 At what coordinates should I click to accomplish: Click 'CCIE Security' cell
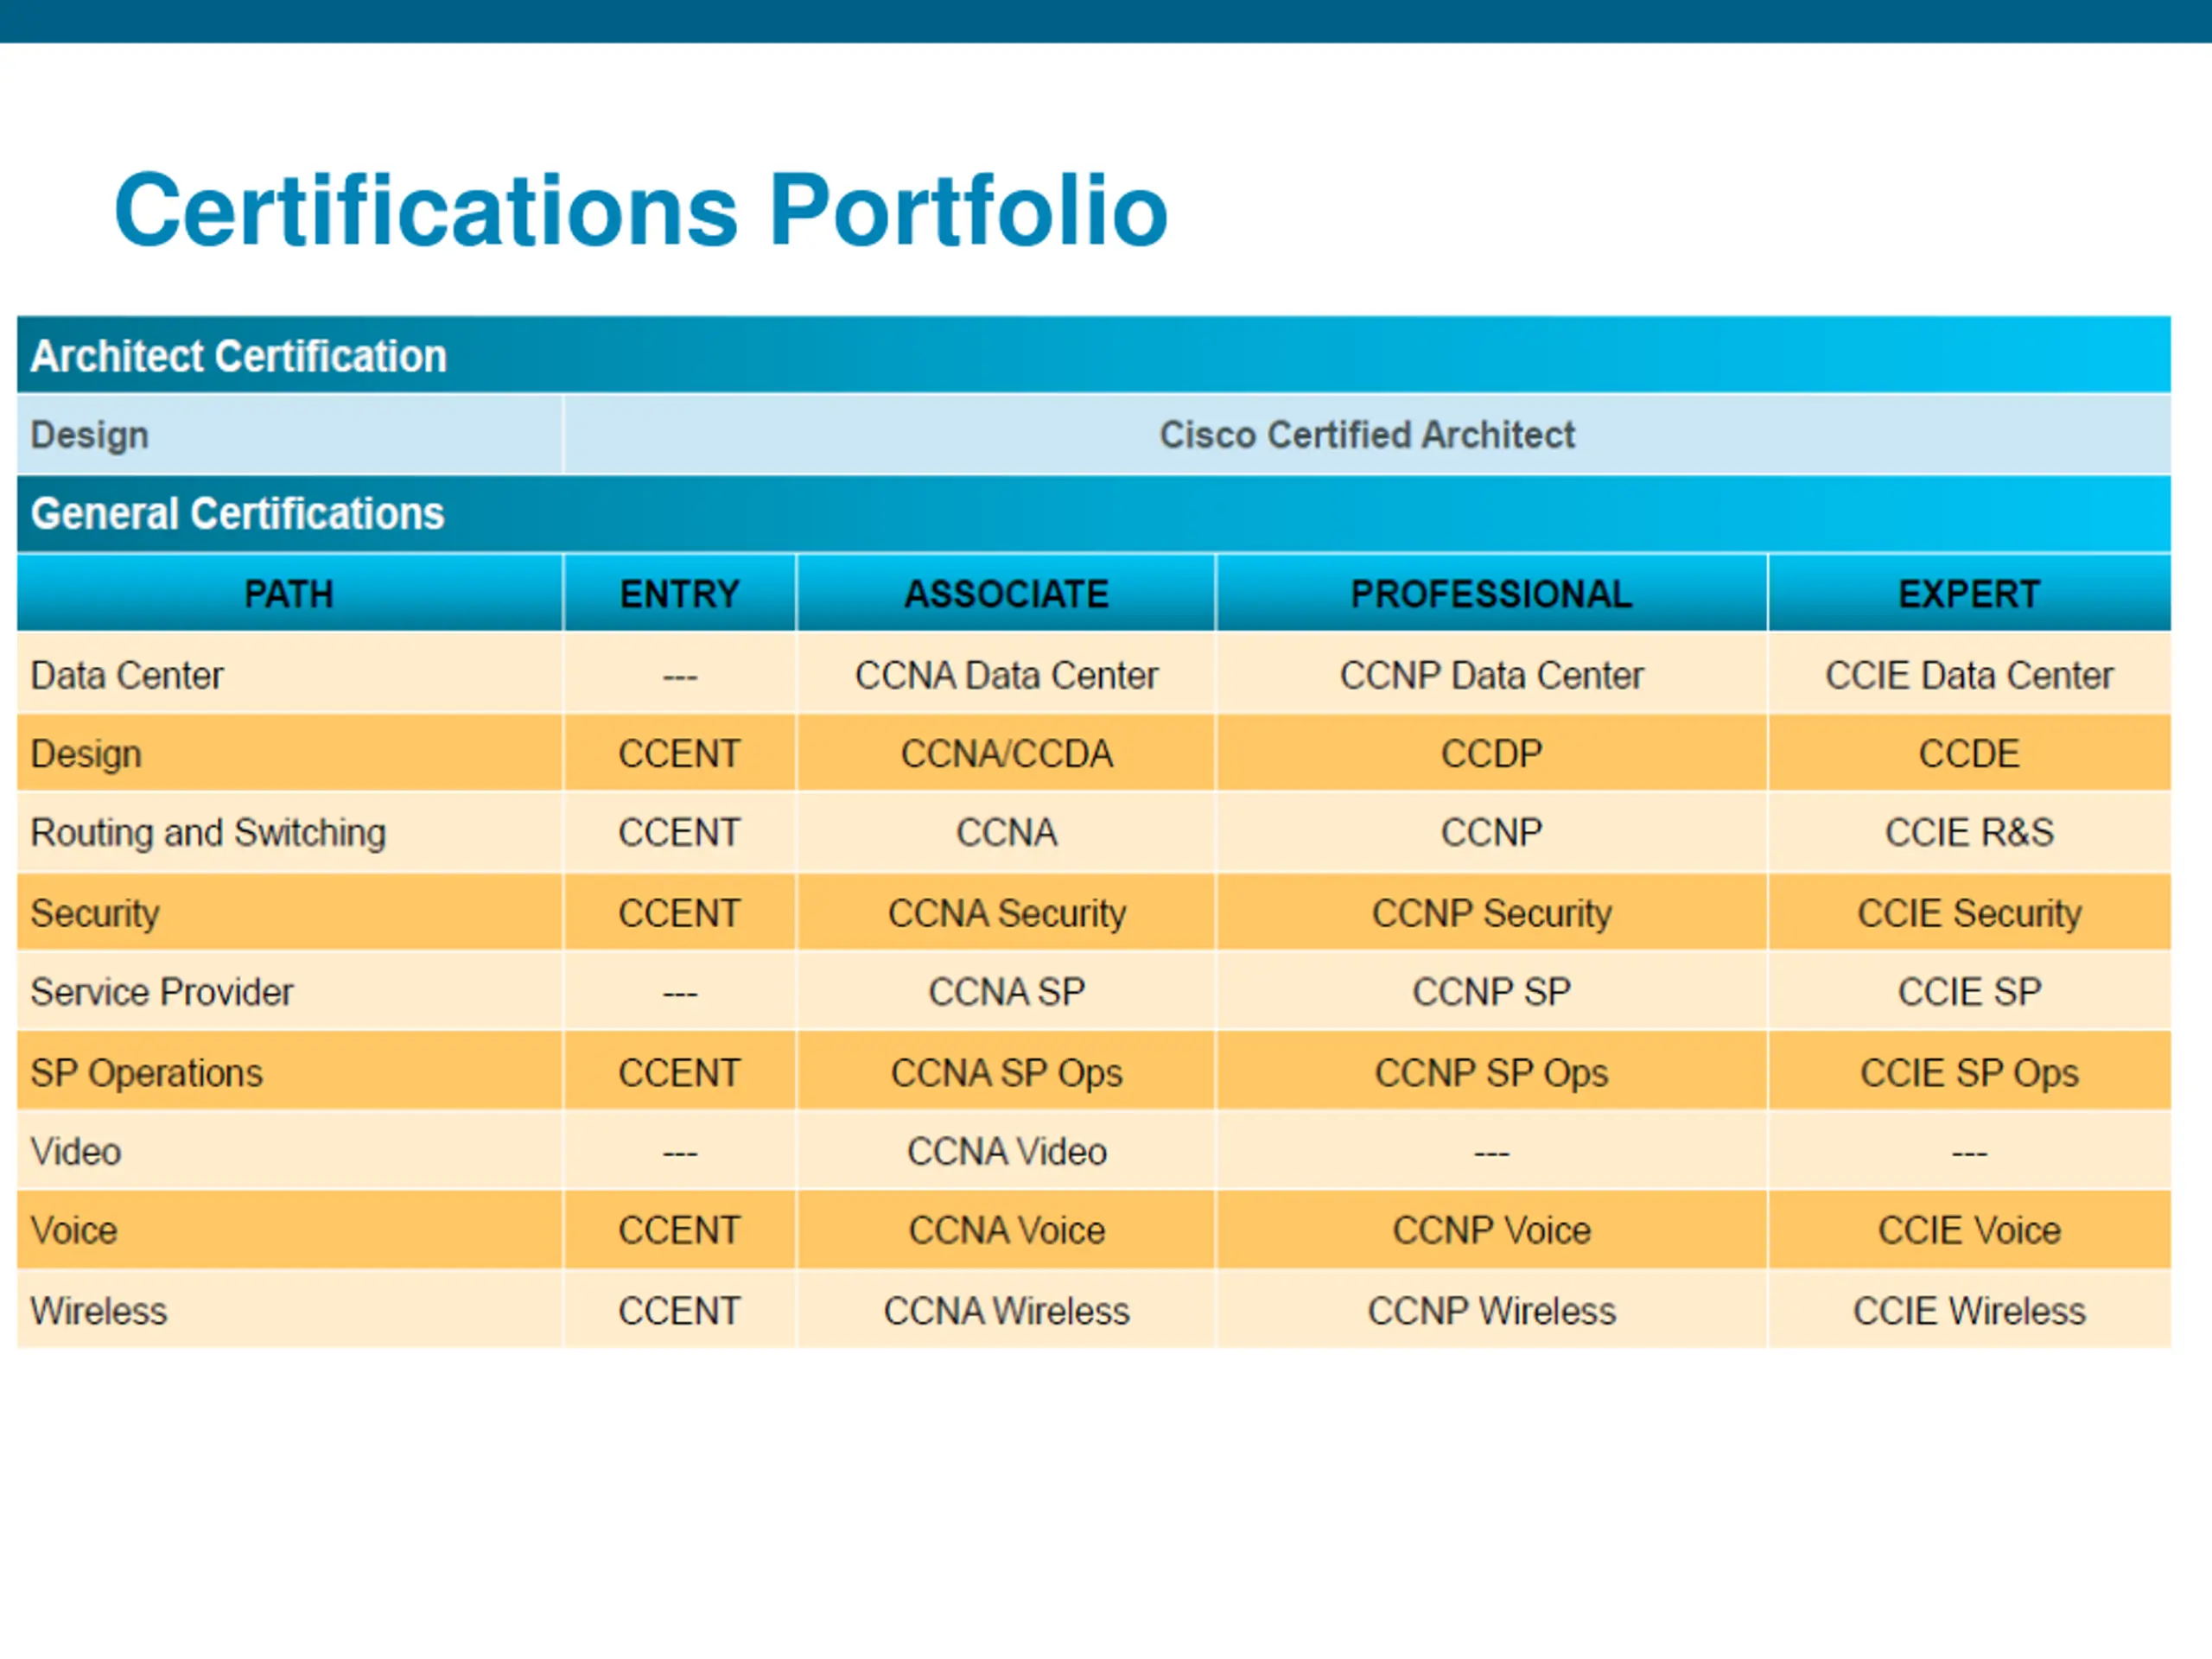(x=1969, y=912)
